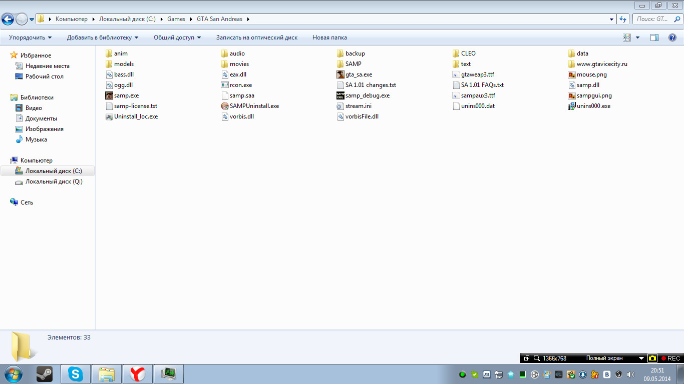Open the view options dropdown arrow

coord(637,37)
